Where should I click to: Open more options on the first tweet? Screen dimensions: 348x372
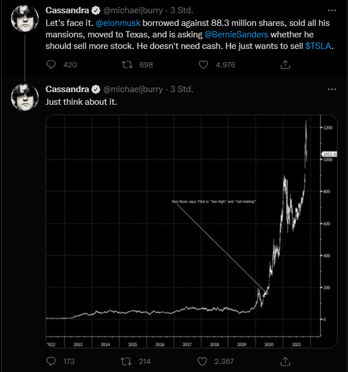(x=331, y=11)
